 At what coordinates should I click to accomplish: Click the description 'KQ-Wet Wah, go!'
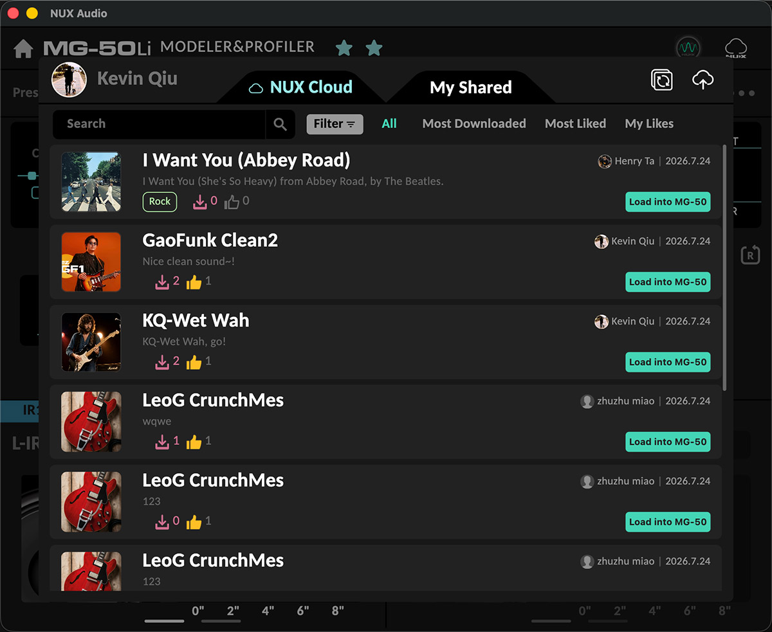184,341
